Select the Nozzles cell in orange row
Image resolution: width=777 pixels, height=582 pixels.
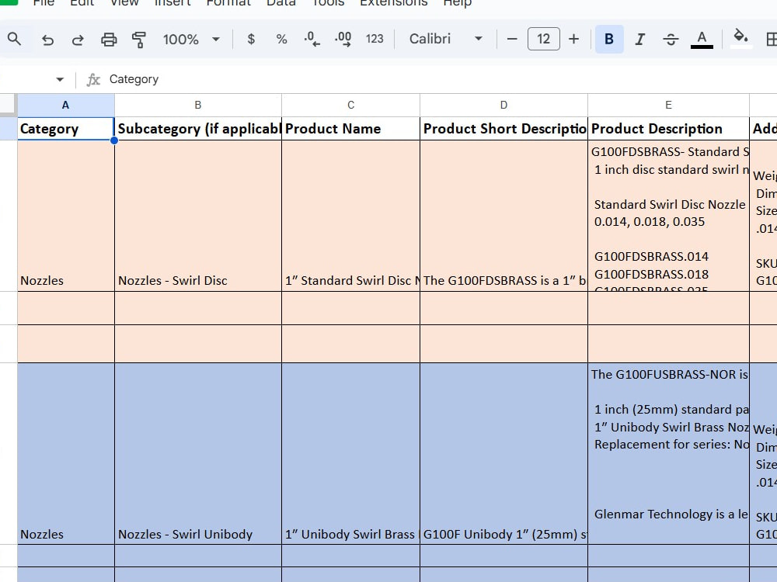click(x=66, y=216)
